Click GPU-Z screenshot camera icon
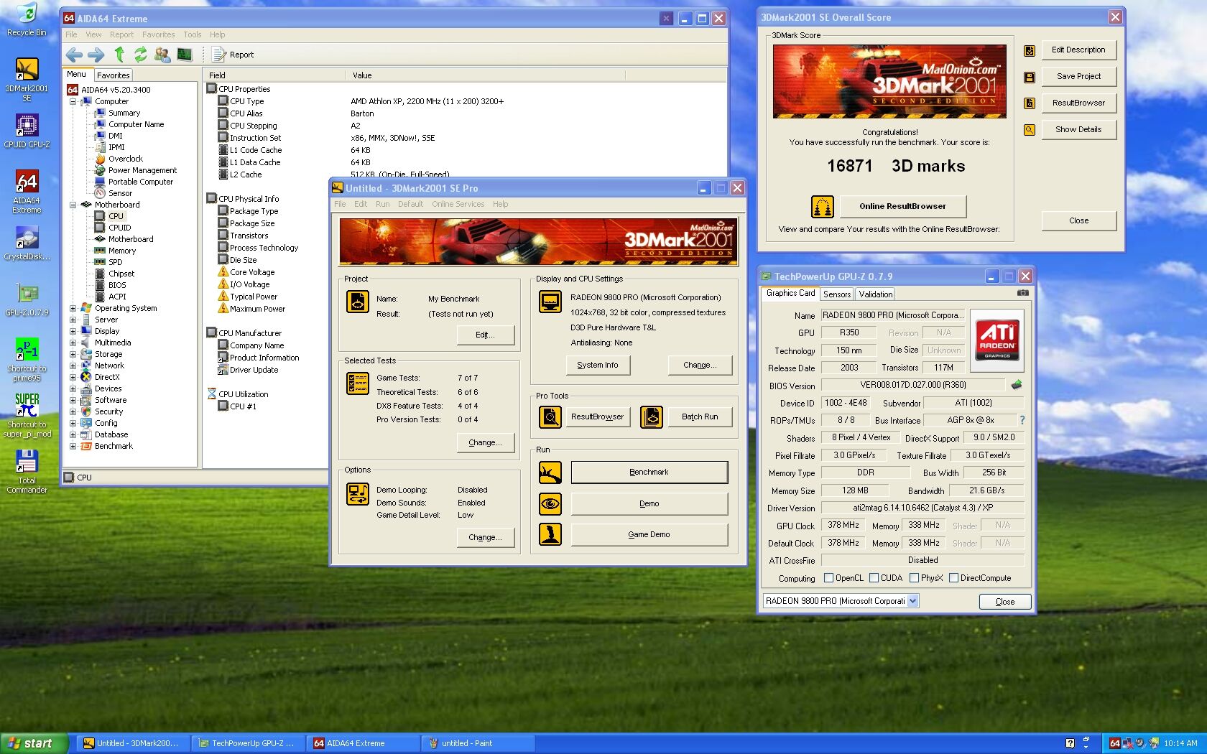Viewport: 1207px width, 754px height. click(1023, 293)
